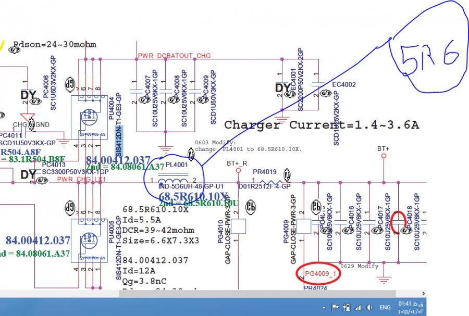Show hidden tray icons arrow
This screenshot has width=469, height=316.
coord(324,308)
